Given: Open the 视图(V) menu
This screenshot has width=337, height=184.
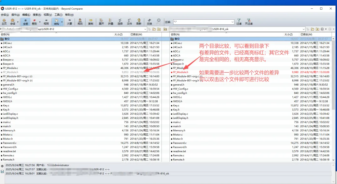Looking at the screenshot, I should pos(48,15).
